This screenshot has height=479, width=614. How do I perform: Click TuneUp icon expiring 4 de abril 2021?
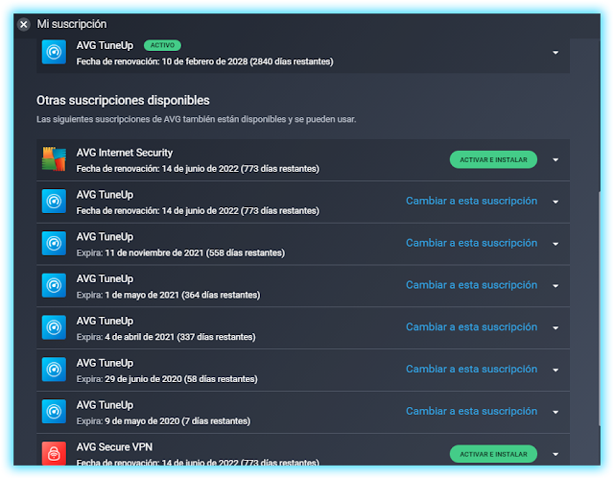tap(54, 327)
